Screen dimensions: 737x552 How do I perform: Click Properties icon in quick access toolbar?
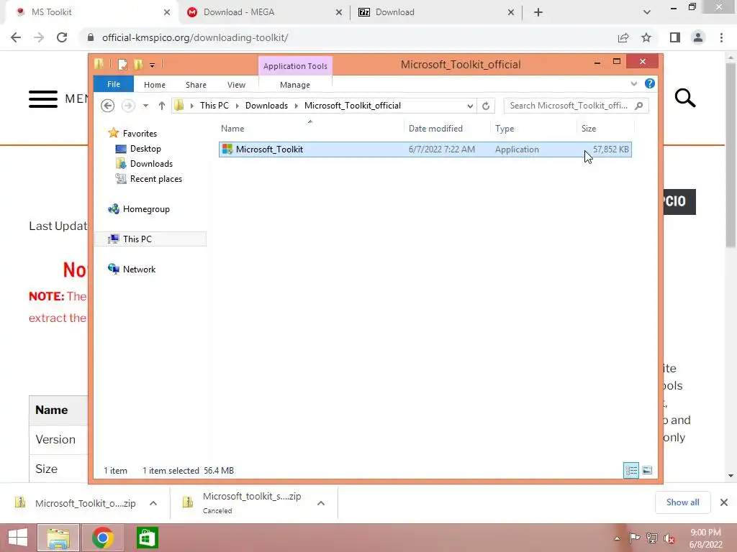(122, 64)
